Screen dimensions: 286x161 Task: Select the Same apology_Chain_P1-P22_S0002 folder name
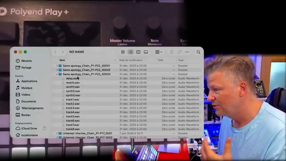[x=86, y=70]
